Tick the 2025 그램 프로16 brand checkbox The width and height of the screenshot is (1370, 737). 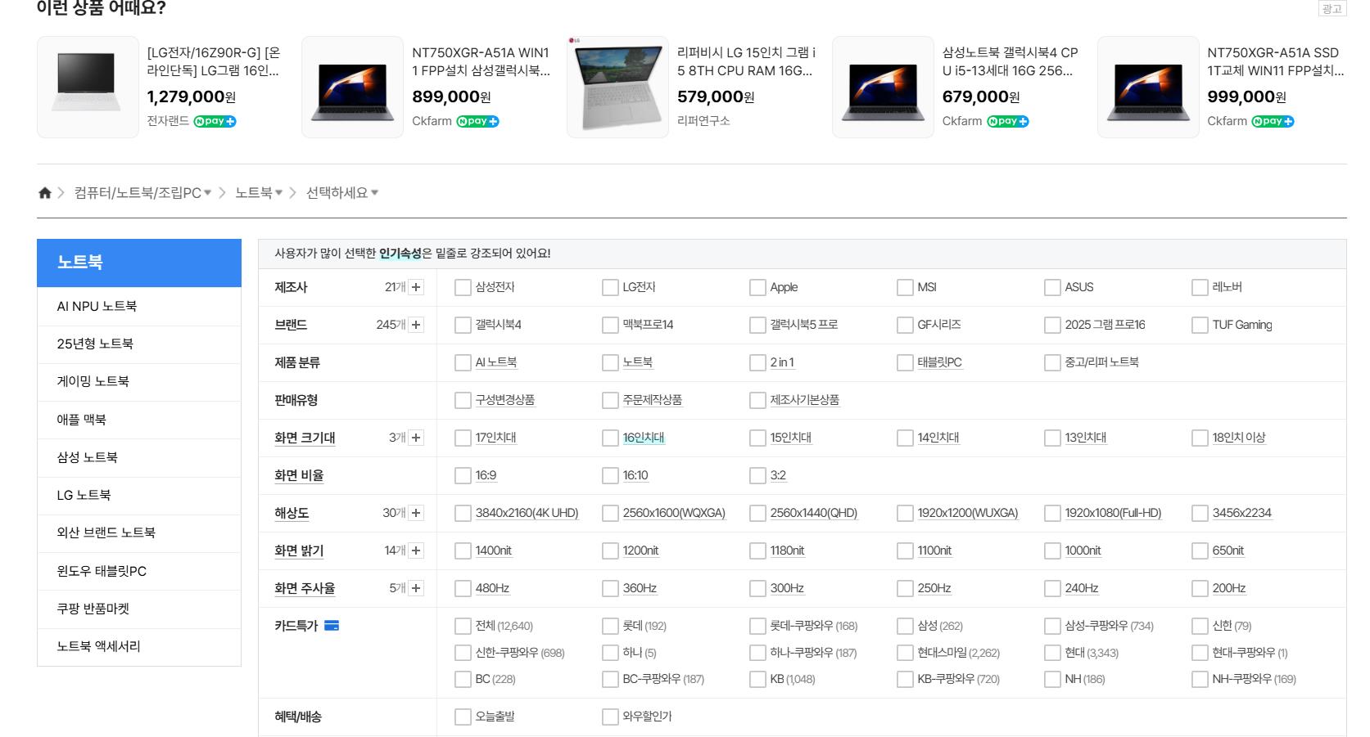point(1052,325)
